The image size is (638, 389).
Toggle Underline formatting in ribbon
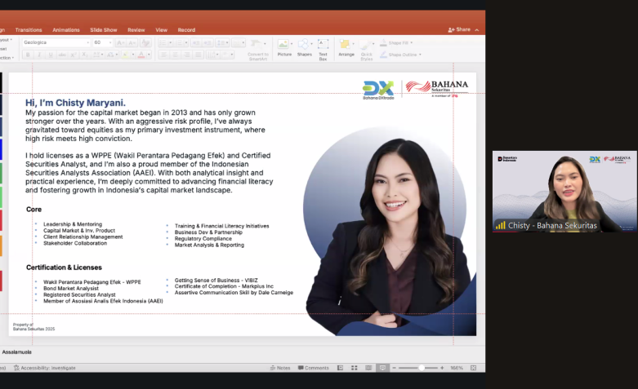coord(51,55)
